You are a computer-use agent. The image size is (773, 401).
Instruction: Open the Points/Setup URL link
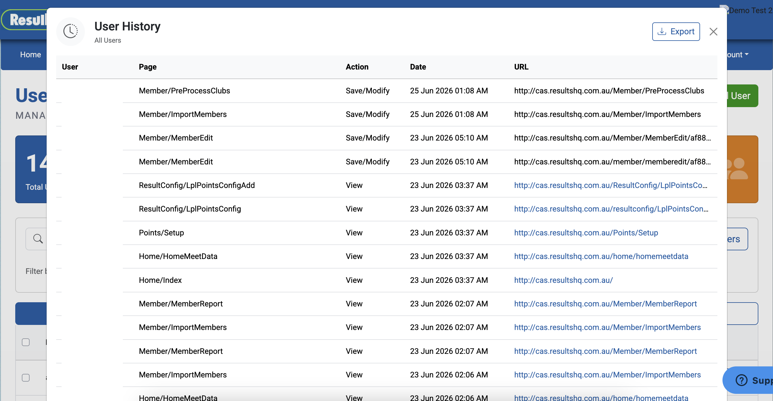pyautogui.click(x=586, y=233)
